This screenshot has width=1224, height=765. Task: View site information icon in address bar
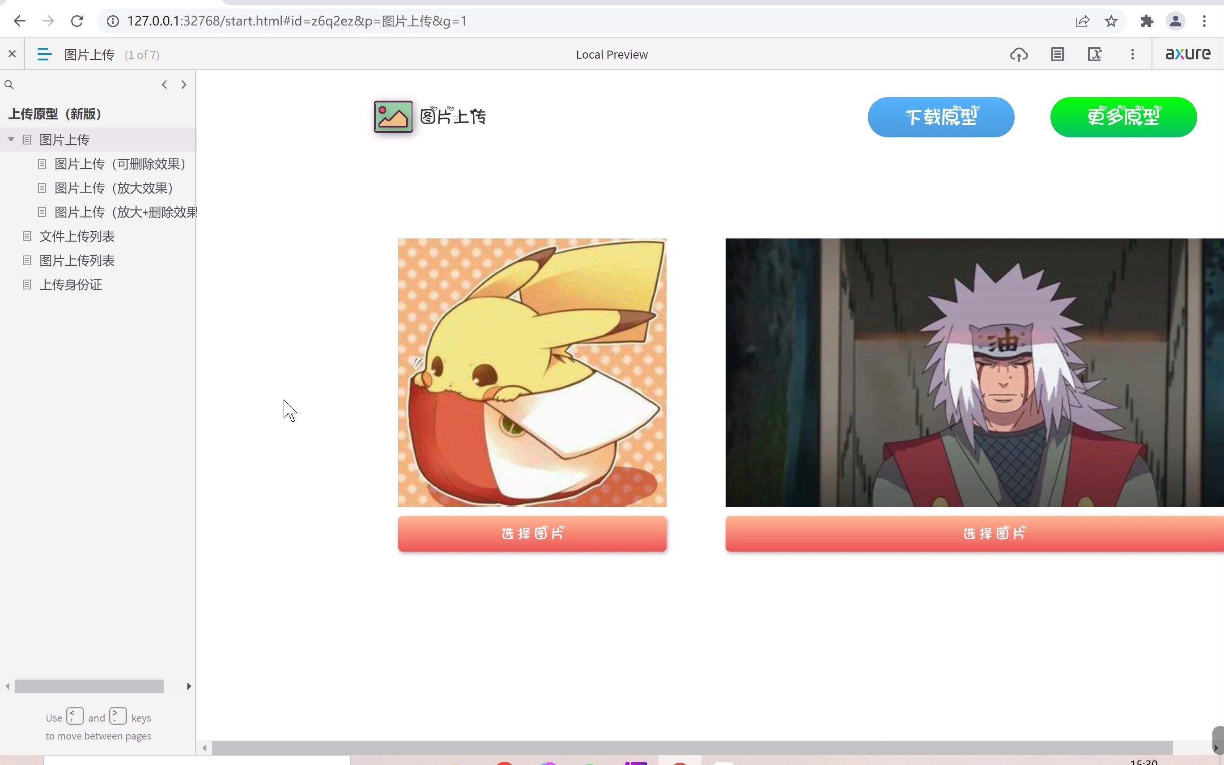point(113,21)
